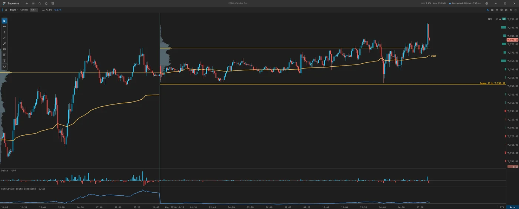519x209 pixels.
Task: Click the 14:40 time axis label
Action: [x=383, y=208]
